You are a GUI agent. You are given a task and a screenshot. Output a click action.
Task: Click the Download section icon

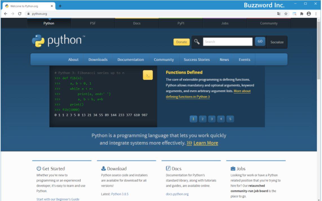[103, 168]
